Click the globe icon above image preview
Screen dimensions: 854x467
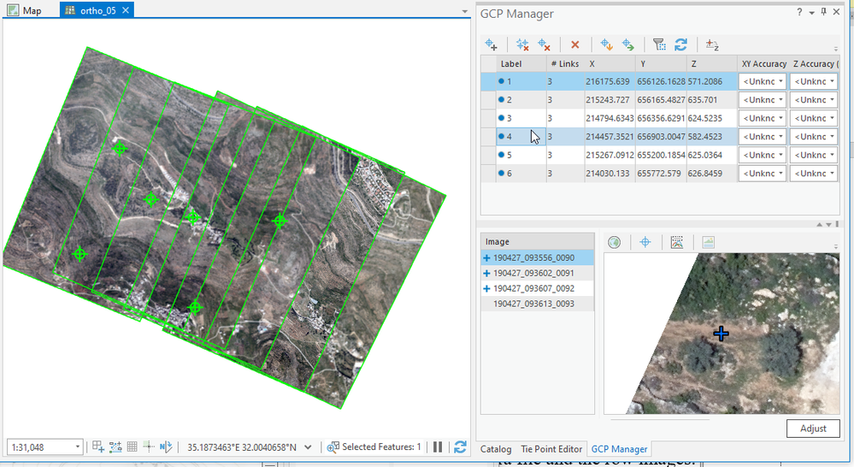pyautogui.click(x=614, y=243)
